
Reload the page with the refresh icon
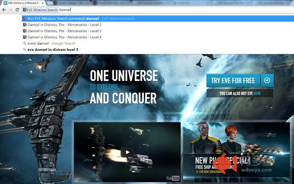(x=17, y=10)
